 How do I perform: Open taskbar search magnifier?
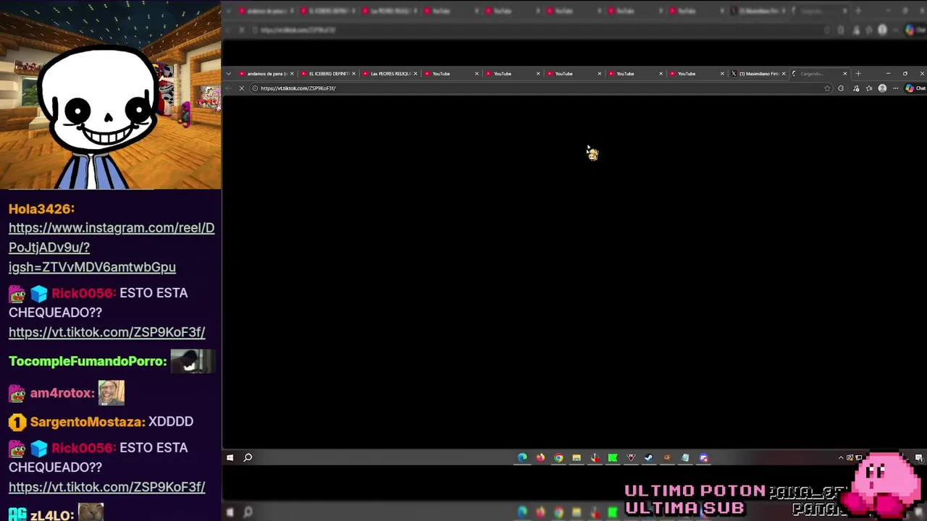248,457
